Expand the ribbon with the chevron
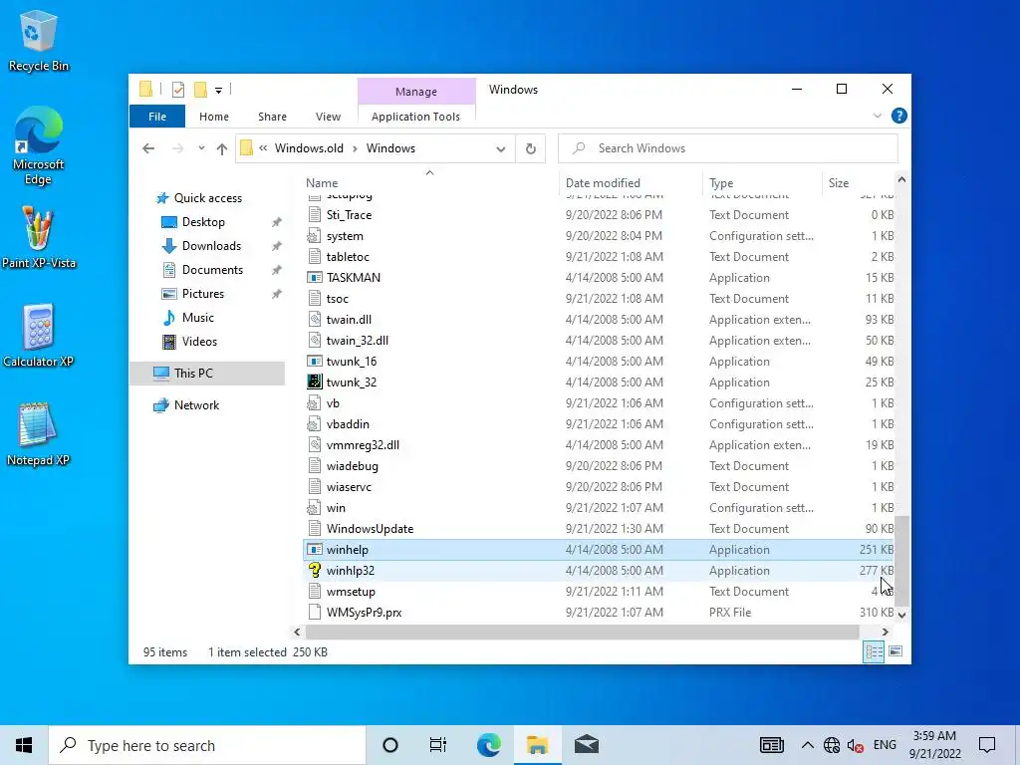The image size is (1020, 765). click(x=877, y=116)
